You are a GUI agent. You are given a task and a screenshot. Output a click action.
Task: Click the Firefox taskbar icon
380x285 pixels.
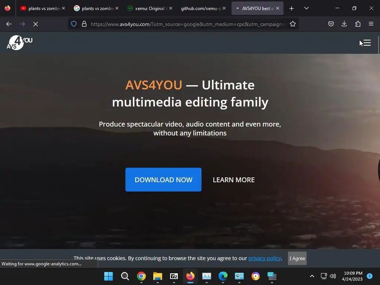coord(190,276)
